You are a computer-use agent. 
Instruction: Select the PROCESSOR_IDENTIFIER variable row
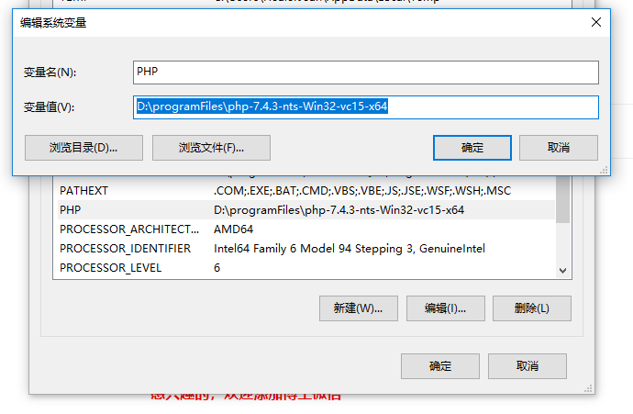coord(306,249)
